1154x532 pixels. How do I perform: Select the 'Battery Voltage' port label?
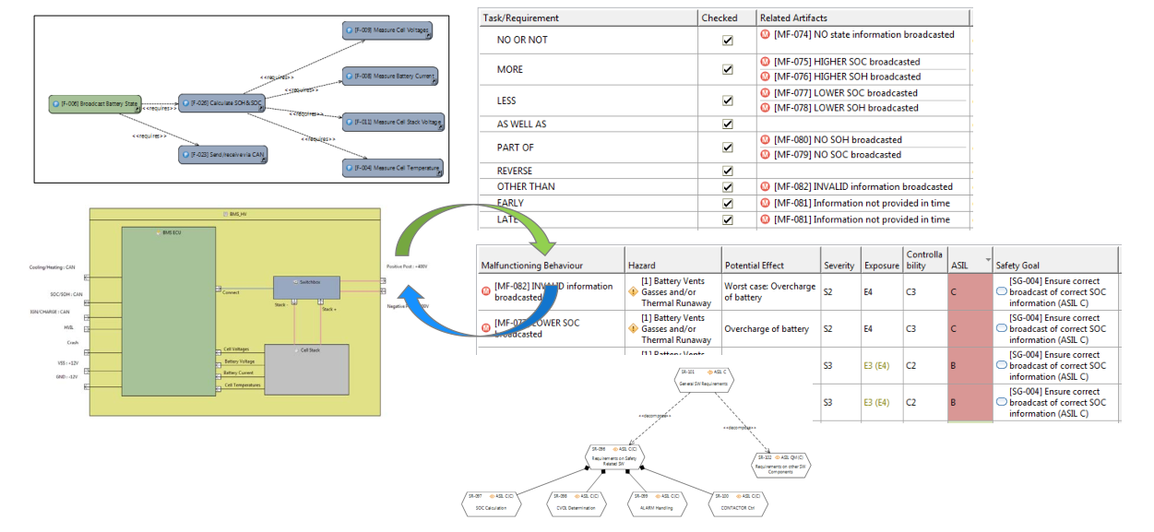pyautogui.click(x=240, y=361)
